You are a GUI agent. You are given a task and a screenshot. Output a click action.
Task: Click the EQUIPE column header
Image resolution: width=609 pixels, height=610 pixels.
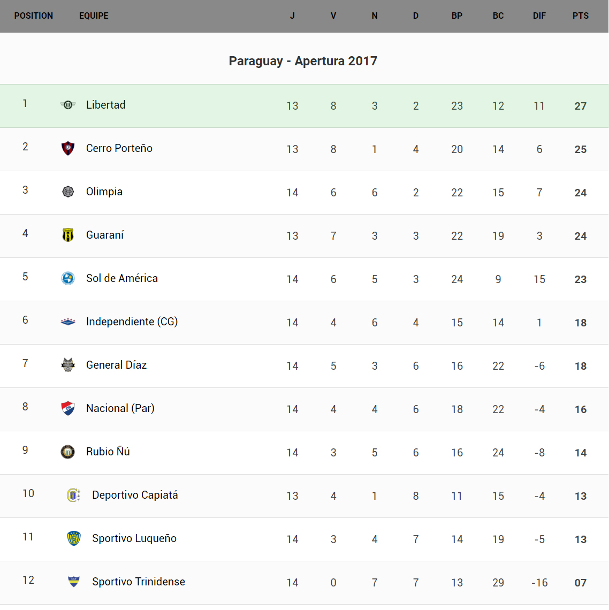[x=94, y=16]
